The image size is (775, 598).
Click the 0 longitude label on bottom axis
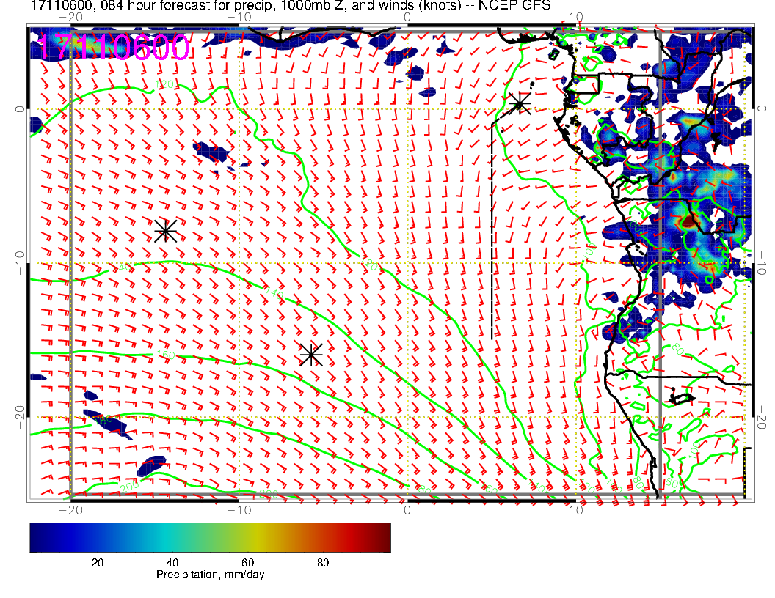coord(407,510)
